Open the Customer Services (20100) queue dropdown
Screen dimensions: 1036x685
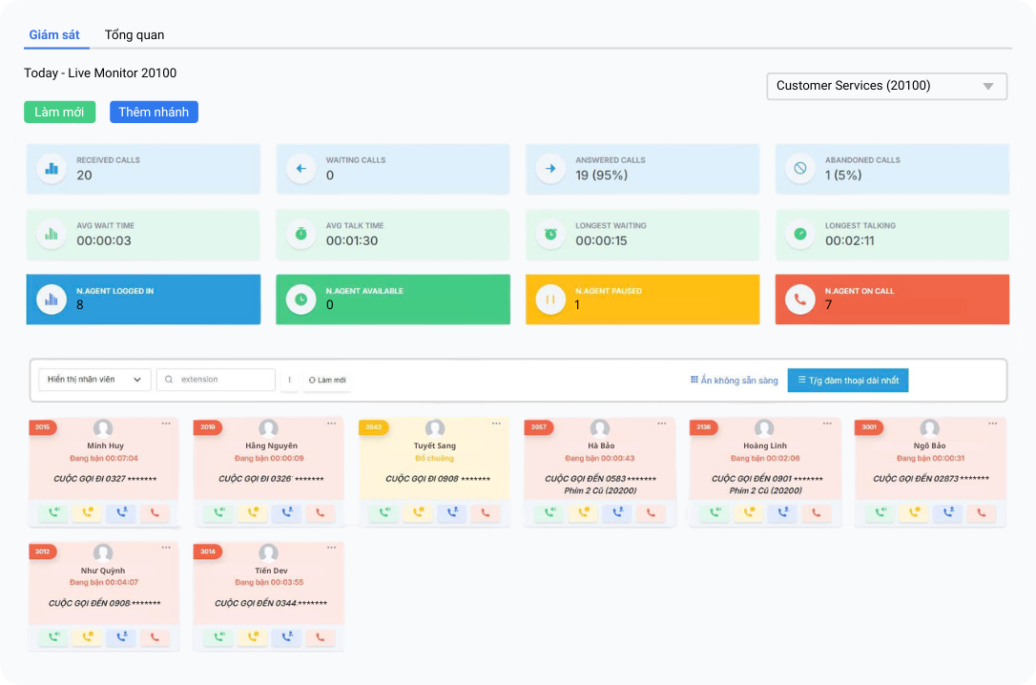(x=886, y=86)
